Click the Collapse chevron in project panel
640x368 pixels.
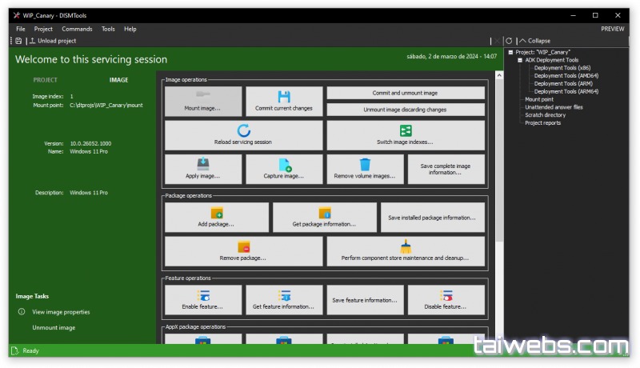pyautogui.click(x=522, y=41)
